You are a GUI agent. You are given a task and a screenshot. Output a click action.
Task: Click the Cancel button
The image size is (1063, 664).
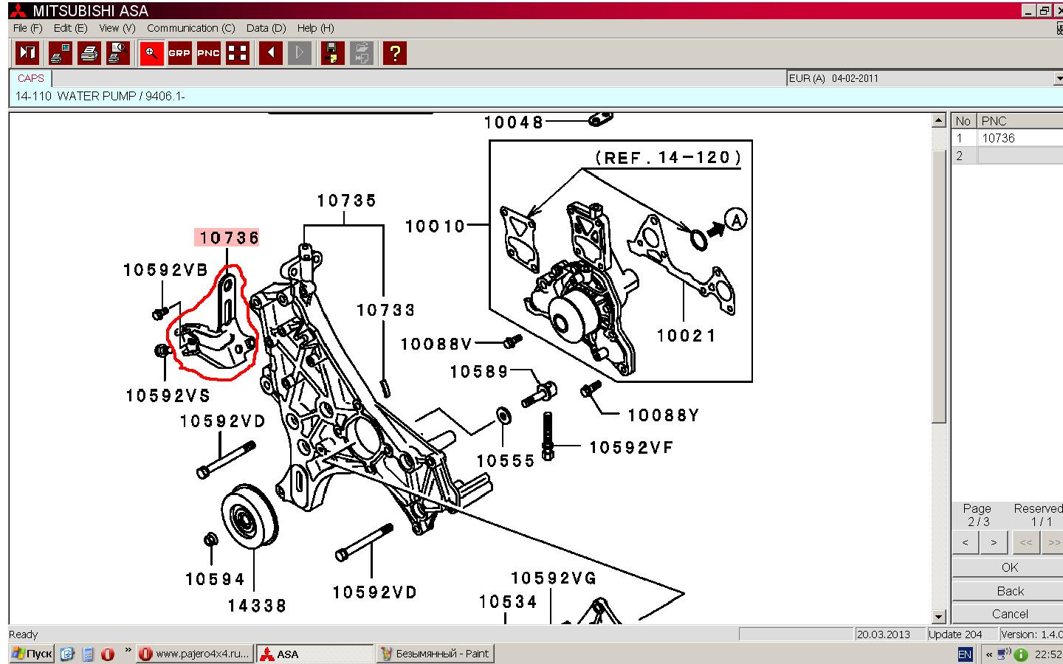(x=1009, y=614)
